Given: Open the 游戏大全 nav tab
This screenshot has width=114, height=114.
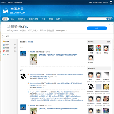Looking at the screenshot, I should point(22,19).
